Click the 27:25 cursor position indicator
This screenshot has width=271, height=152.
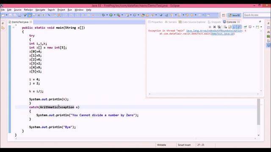pyautogui.click(x=201, y=145)
